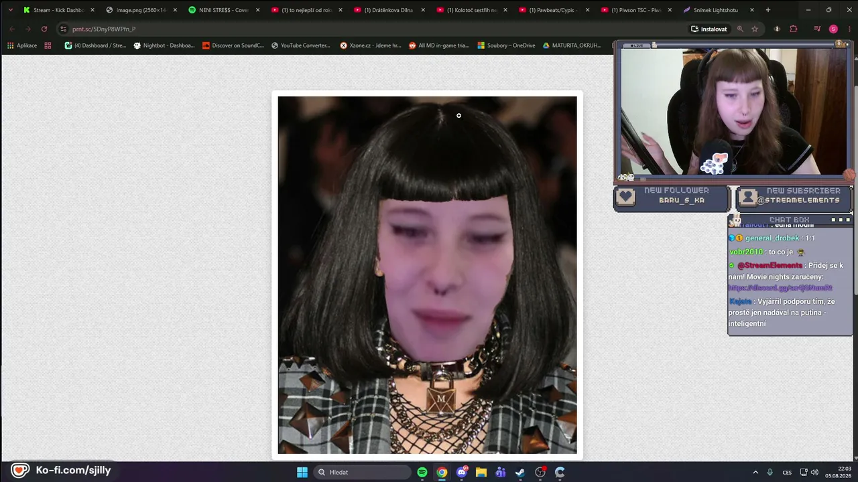Image resolution: width=858 pixels, height=482 pixels.
Task: Bookmark this page with the star
Action: 755,29
